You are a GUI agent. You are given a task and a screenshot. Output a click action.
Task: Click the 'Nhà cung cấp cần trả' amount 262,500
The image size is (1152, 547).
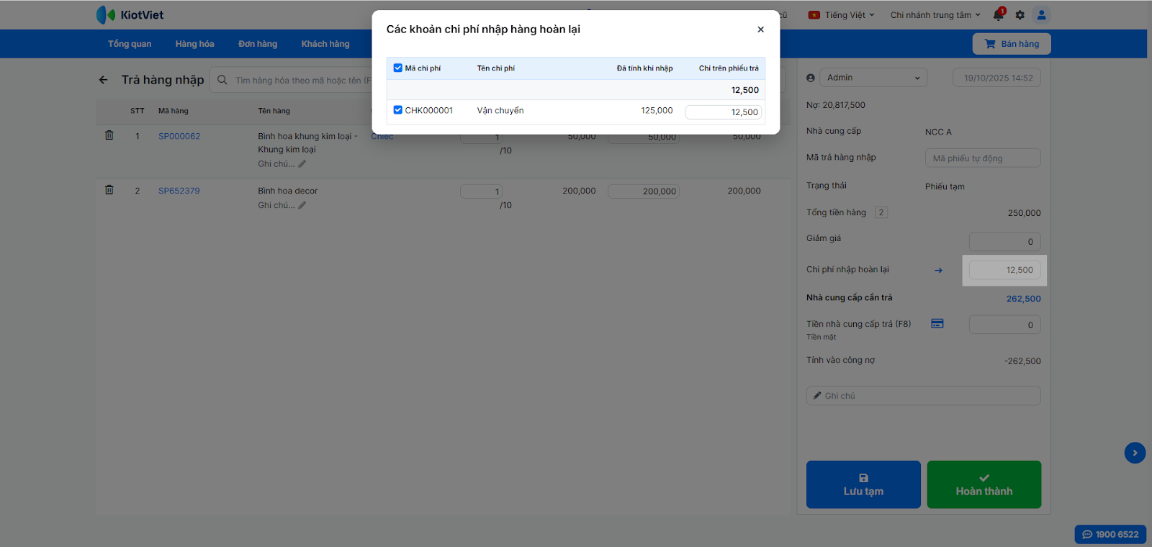tap(1023, 299)
